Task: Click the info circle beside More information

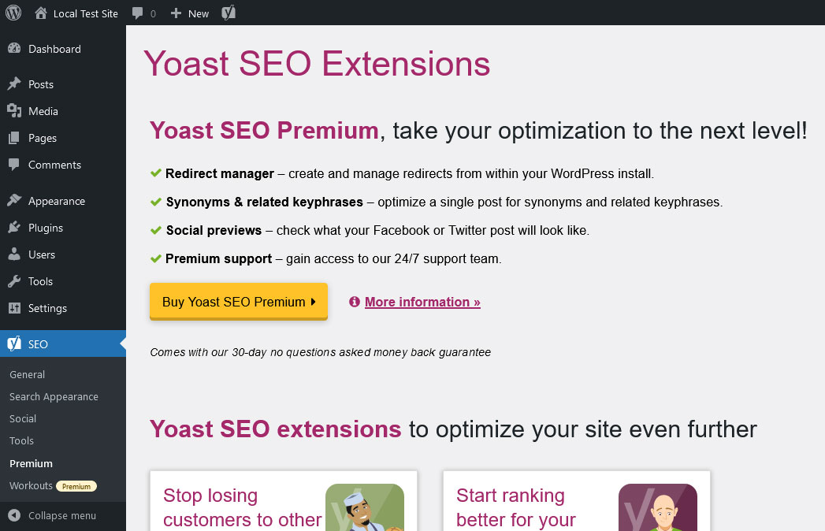Action: [x=353, y=301]
